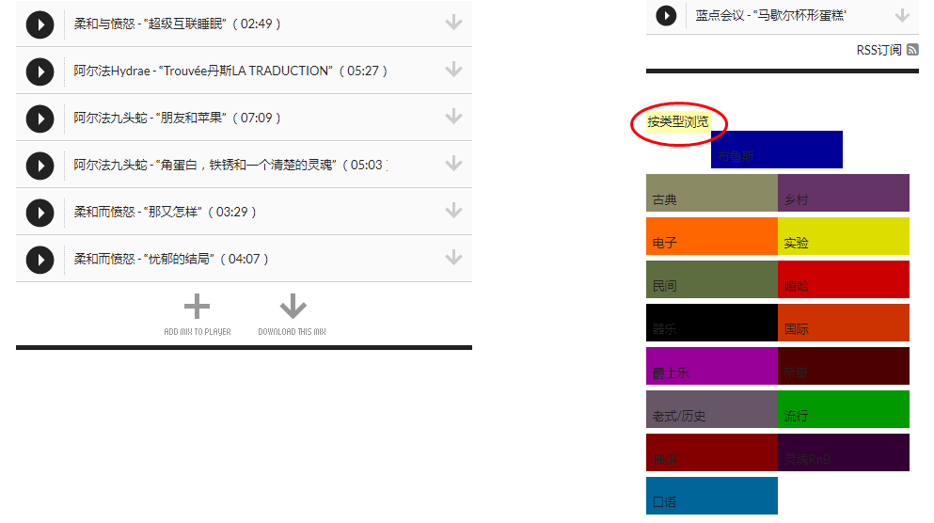The height and width of the screenshot is (523, 934).
Task: Play the track "超级互联睡眠" (02:49)
Action: click(40, 25)
